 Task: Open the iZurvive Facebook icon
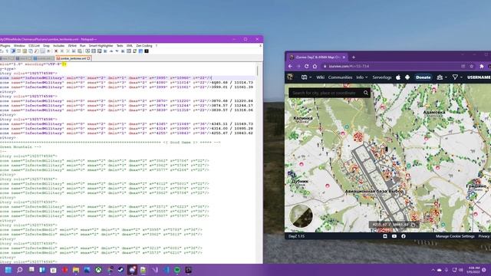[404, 236]
